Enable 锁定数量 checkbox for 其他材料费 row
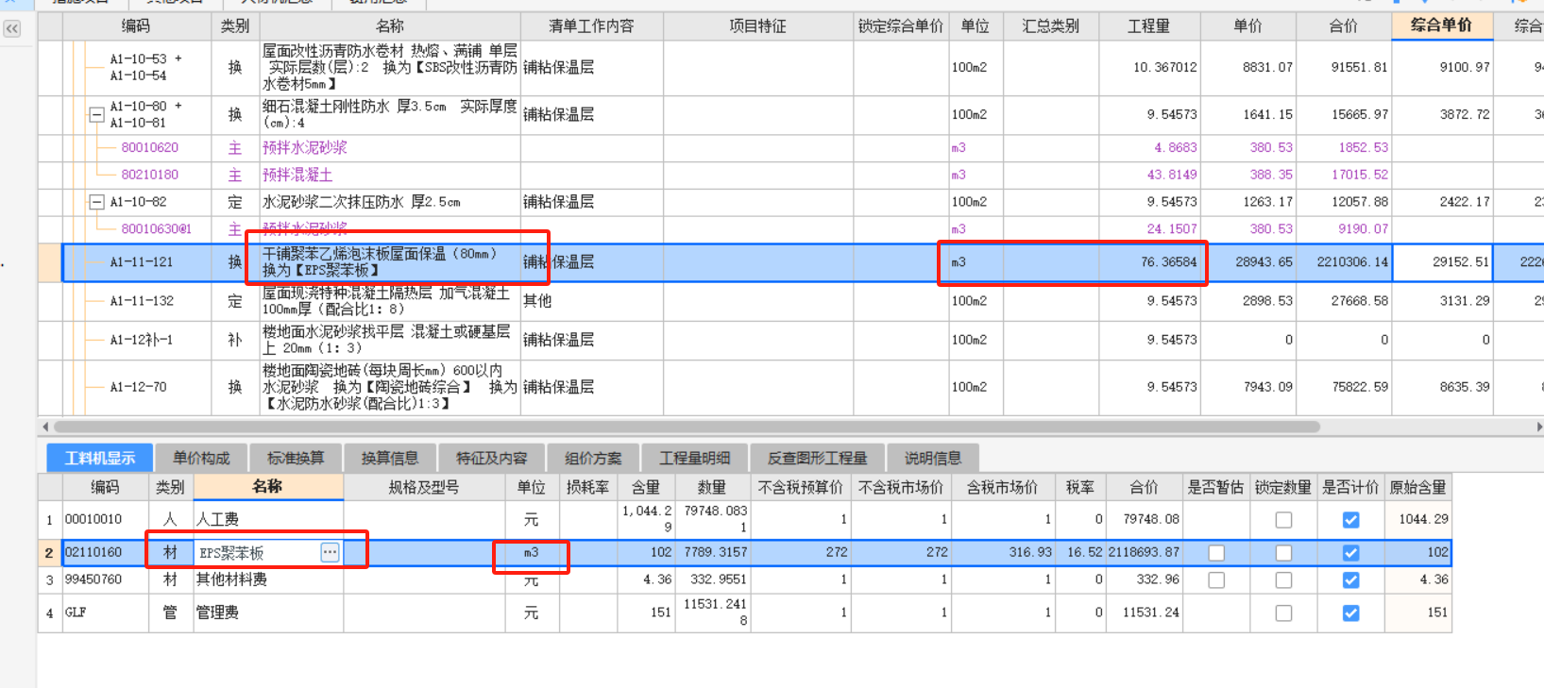 click(1283, 580)
